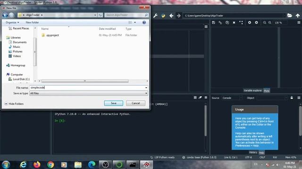302x169 pixels.
Task: Launch Google Chrome from the taskbar
Action: tap(50, 165)
